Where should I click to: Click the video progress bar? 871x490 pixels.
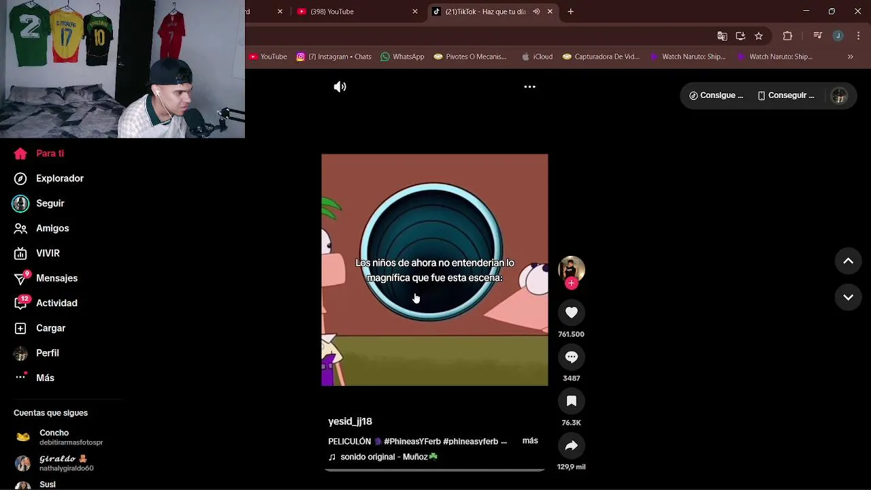(435, 470)
